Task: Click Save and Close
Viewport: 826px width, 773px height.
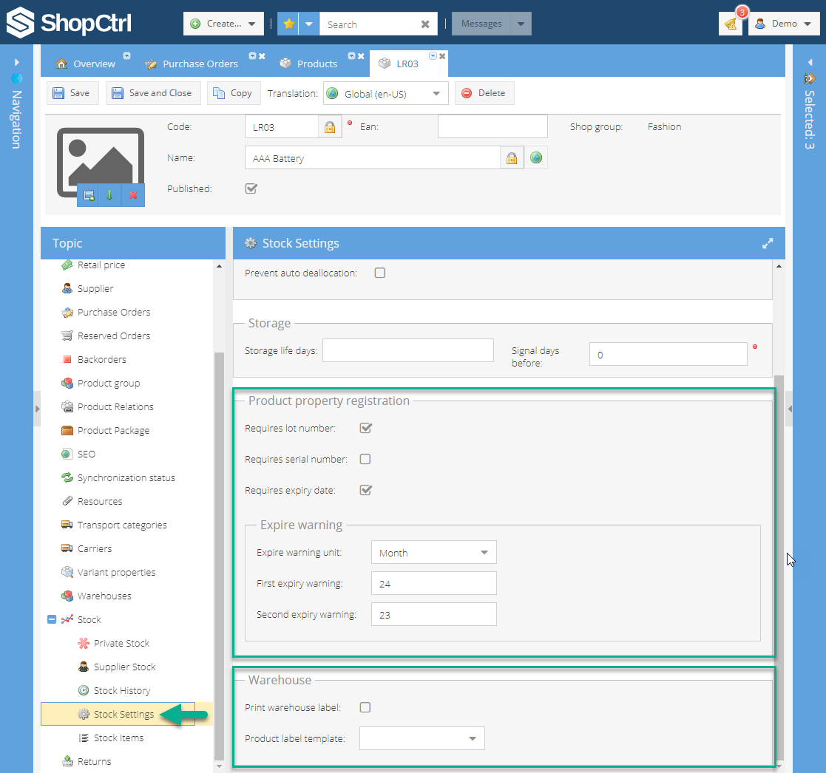Action: click(x=153, y=93)
